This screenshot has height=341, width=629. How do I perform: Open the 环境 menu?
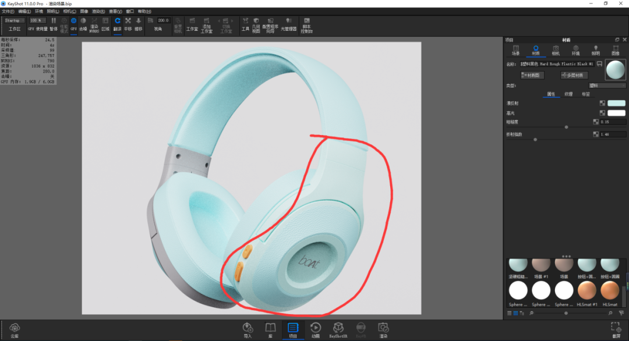click(39, 11)
